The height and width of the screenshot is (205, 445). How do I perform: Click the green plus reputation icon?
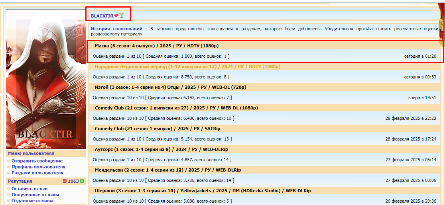point(82,181)
